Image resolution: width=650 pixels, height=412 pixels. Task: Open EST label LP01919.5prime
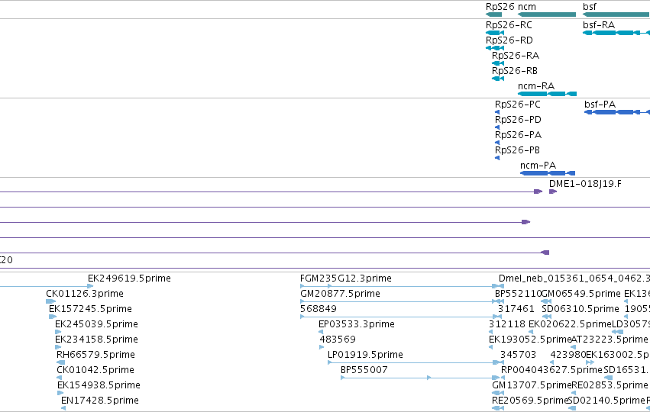tap(365, 355)
